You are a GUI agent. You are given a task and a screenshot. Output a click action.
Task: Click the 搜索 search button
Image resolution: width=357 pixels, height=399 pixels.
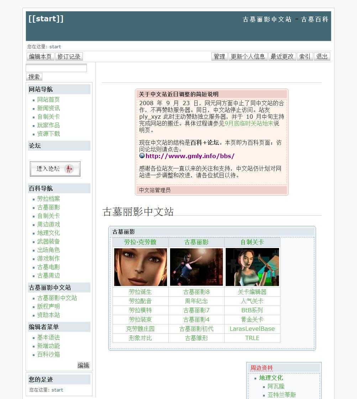pos(34,77)
